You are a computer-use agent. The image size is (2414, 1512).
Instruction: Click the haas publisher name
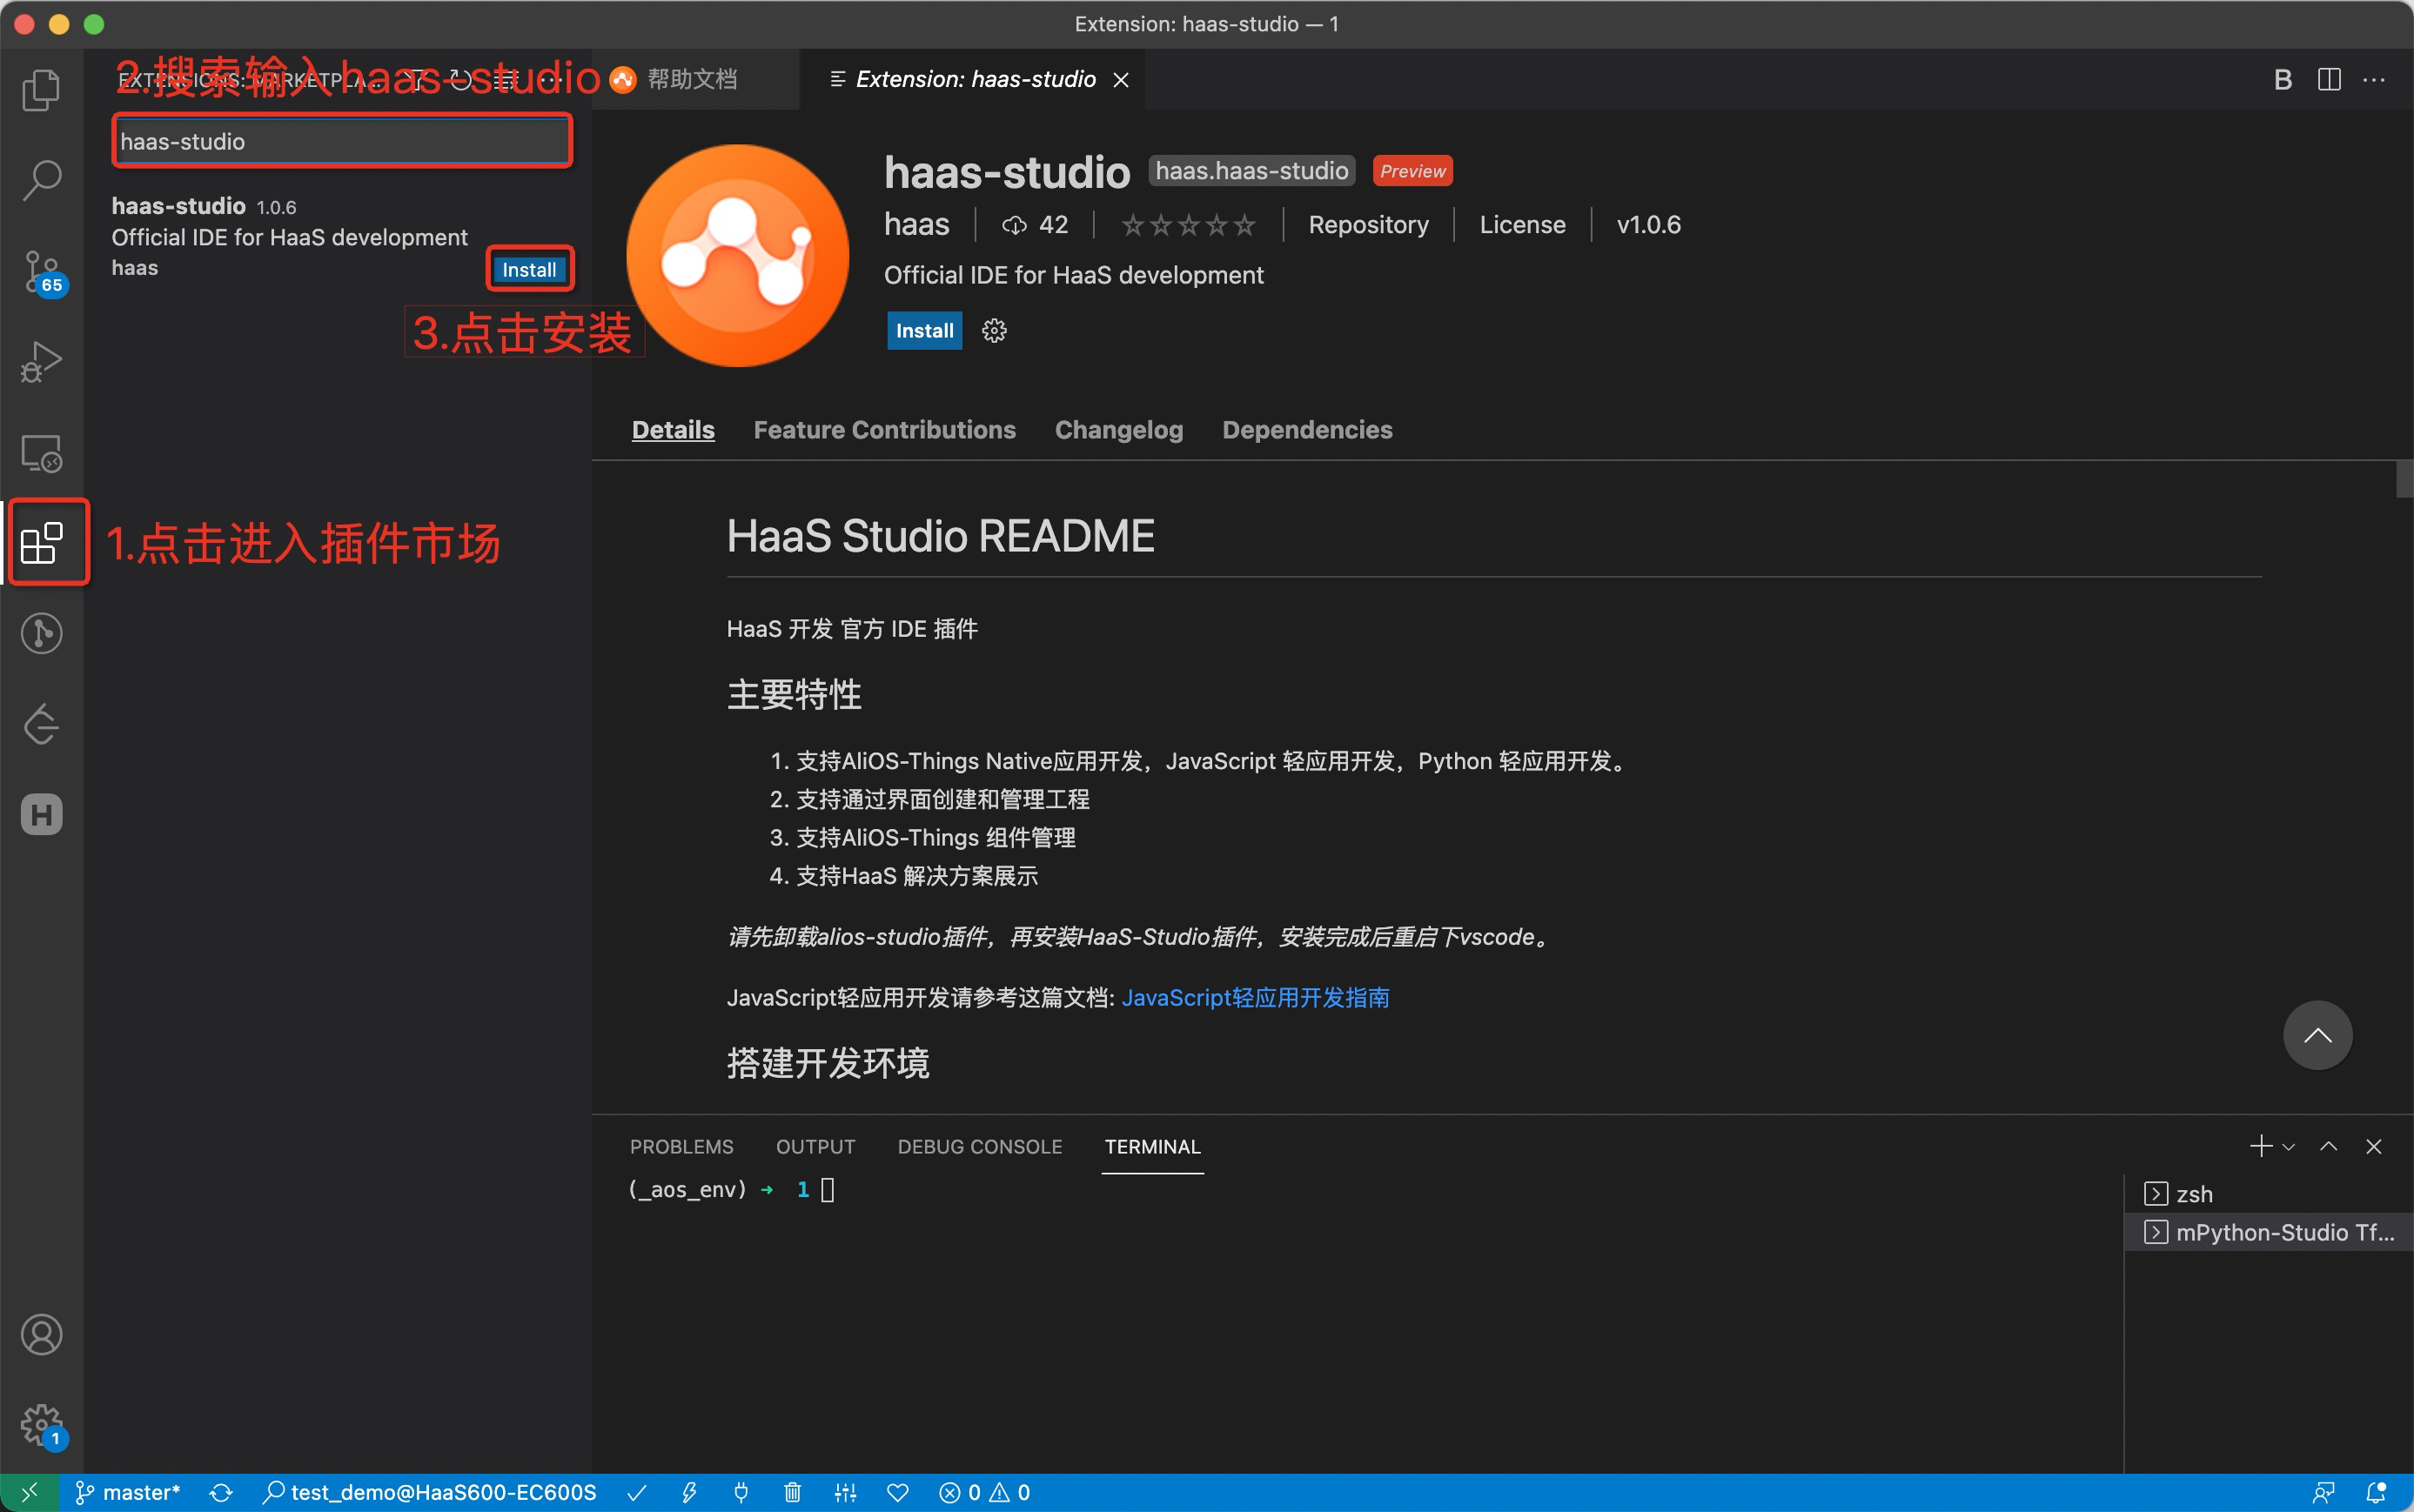[916, 225]
